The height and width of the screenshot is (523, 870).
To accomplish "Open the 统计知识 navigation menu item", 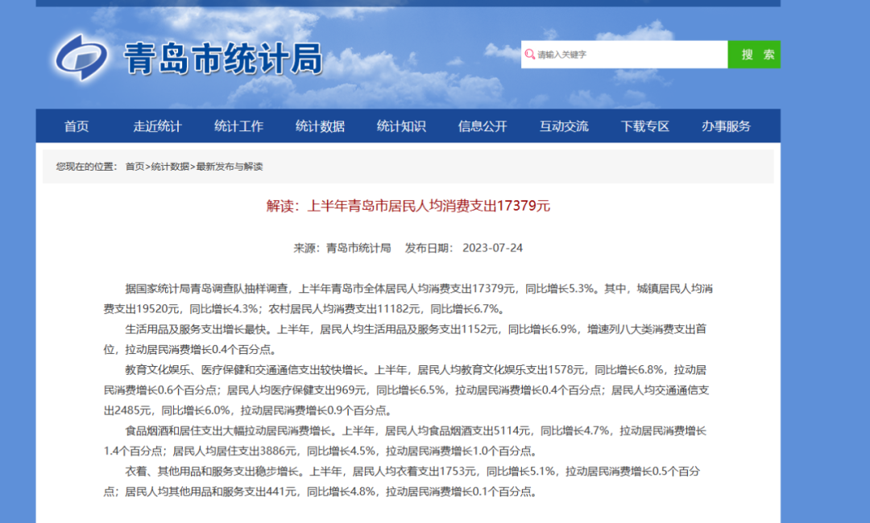I will point(401,126).
